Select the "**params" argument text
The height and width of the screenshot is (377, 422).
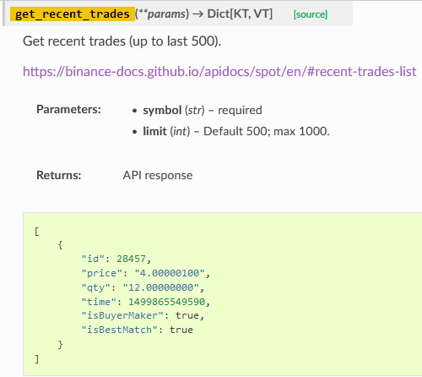[x=163, y=14]
